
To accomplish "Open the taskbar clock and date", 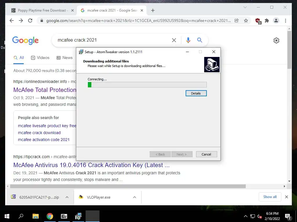I will pos(272,216).
